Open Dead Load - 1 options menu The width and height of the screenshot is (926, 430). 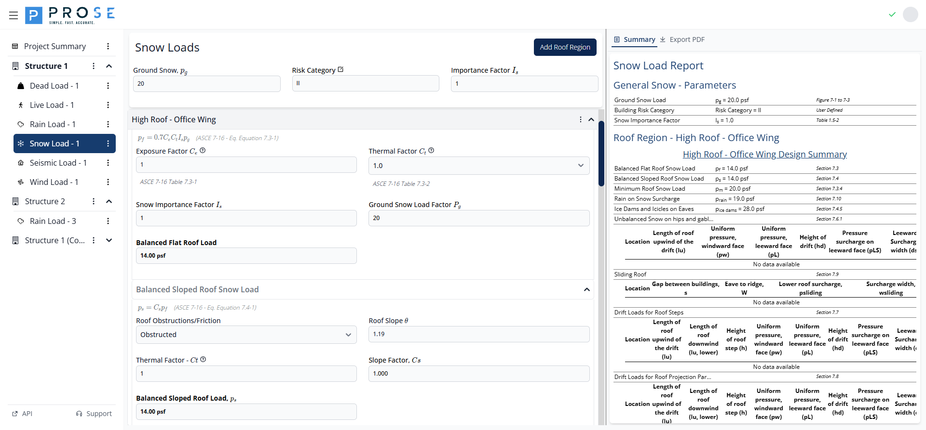coord(108,86)
